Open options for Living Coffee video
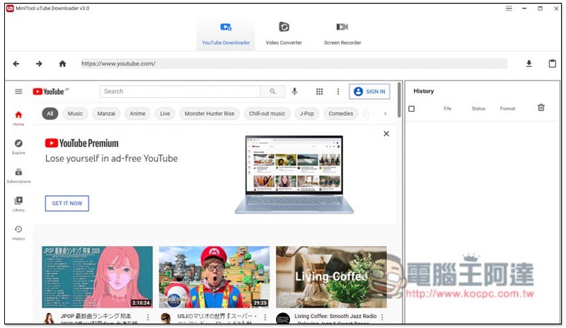Viewport: 566px width, 328px height. point(382,317)
